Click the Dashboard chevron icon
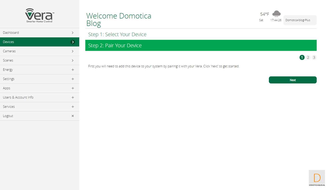This screenshot has height=190, width=329. click(x=73, y=33)
